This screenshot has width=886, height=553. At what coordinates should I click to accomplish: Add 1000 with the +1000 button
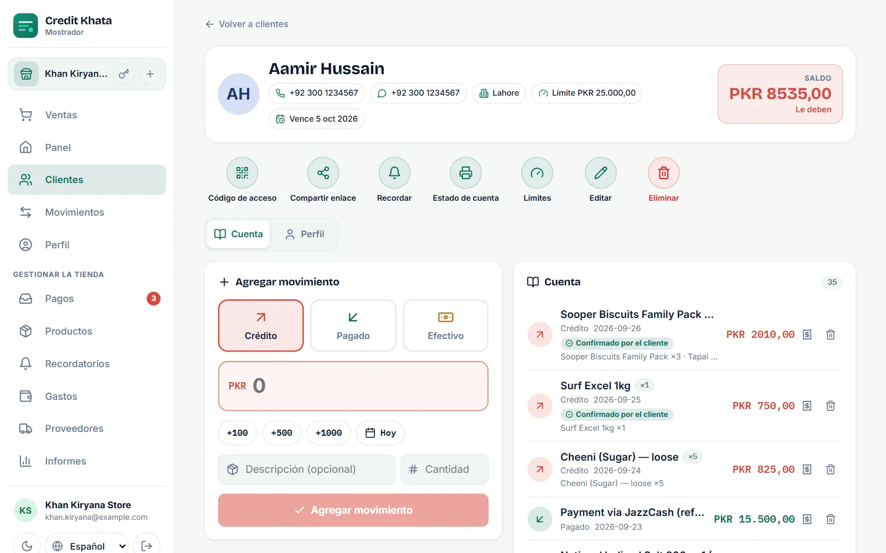pyautogui.click(x=329, y=433)
